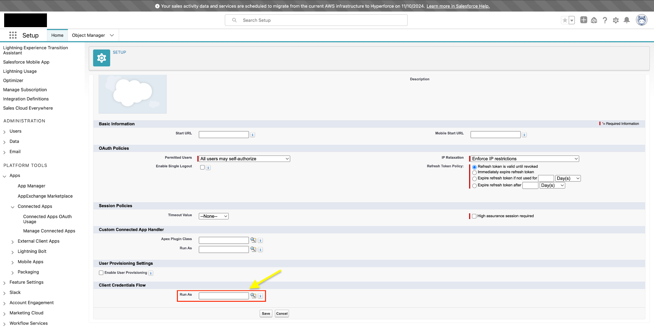Open Lightning Usage in sidebar
654x327 pixels.
click(20, 71)
